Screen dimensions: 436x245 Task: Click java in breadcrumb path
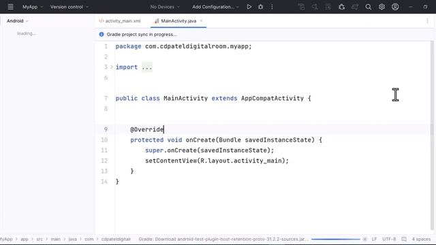73,239
